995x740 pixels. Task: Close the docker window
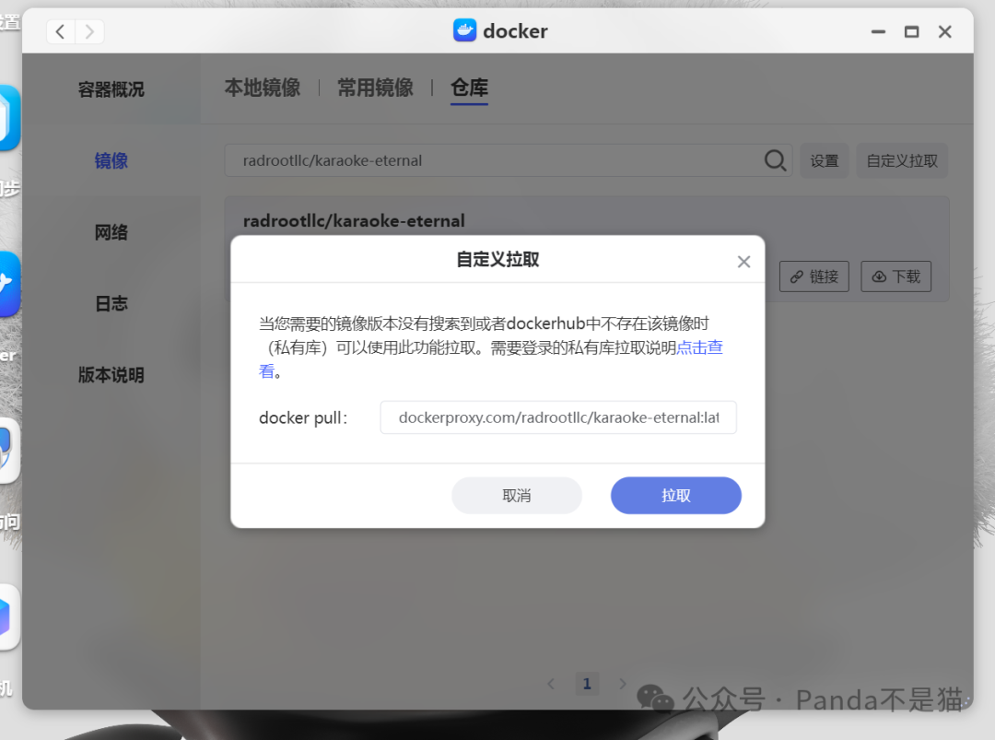[945, 31]
